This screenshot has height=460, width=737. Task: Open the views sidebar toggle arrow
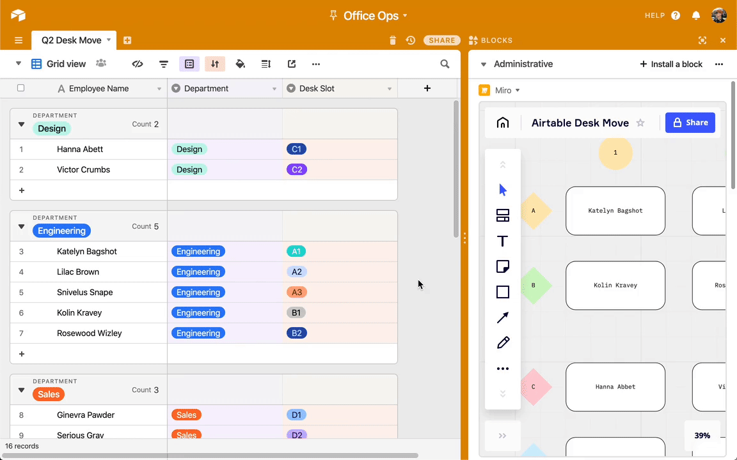19,63
